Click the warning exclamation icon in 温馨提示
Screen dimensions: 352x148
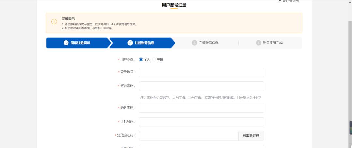click(54, 22)
